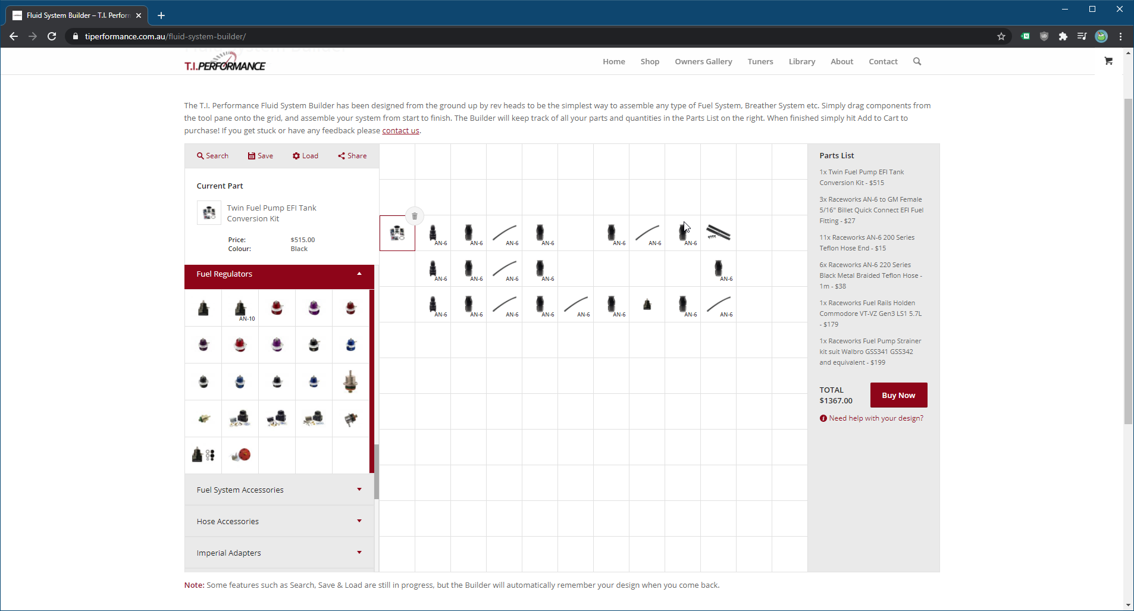The height and width of the screenshot is (611, 1134).
Task: Select the small unlabeled regulator on the grid
Action: click(647, 305)
